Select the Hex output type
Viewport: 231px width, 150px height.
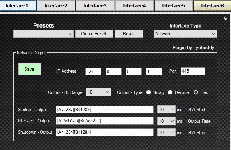[x=196, y=92]
